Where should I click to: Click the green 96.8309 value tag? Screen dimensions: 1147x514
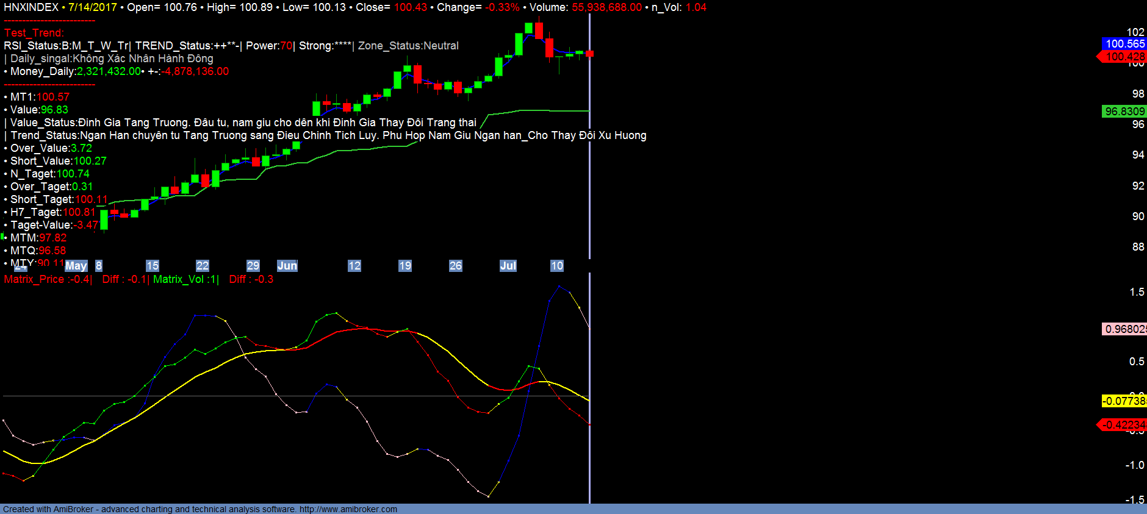pos(1124,112)
